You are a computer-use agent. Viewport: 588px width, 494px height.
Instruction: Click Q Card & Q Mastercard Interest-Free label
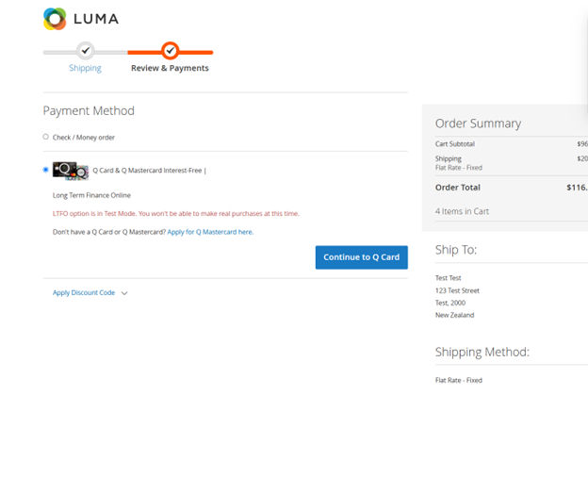[149, 171]
